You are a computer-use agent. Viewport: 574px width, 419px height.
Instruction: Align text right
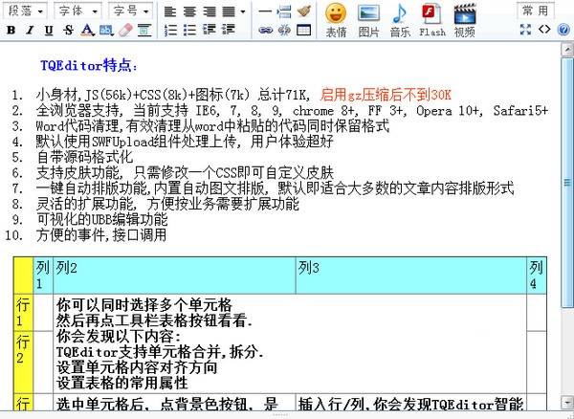pyautogui.click(x=210, y=11)
